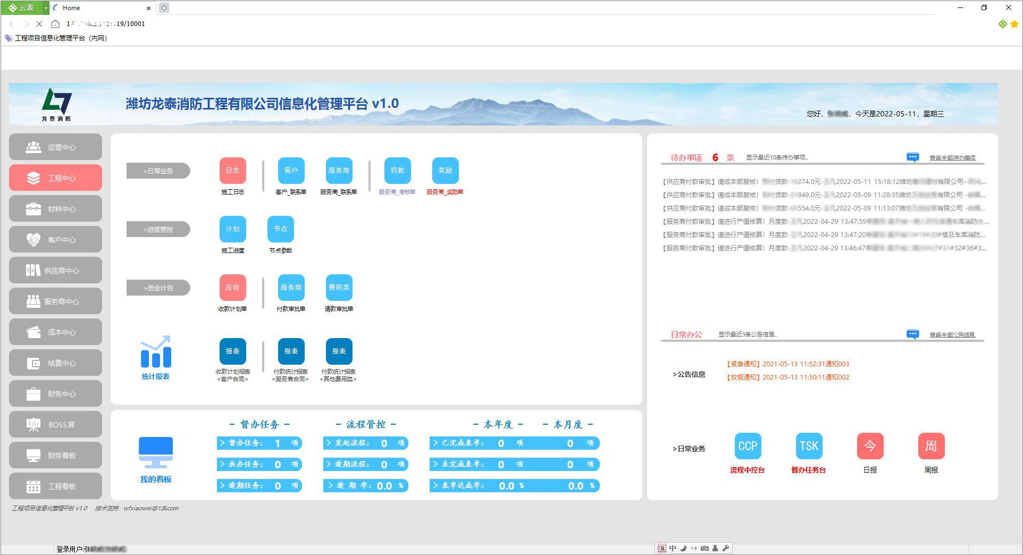Click the 查看全部待办事项 link
The image size is (1023, 555).
[x=952, y=158]
